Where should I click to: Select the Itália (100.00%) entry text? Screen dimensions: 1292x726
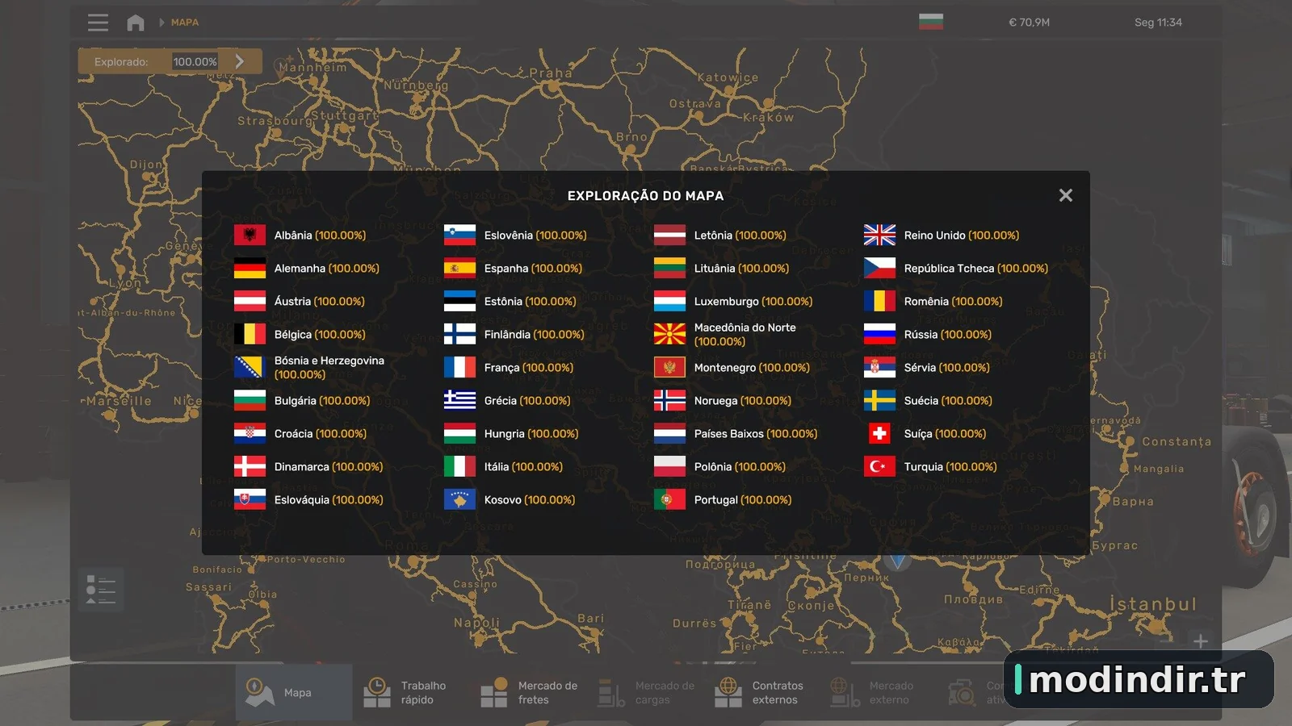pos(523,467)
